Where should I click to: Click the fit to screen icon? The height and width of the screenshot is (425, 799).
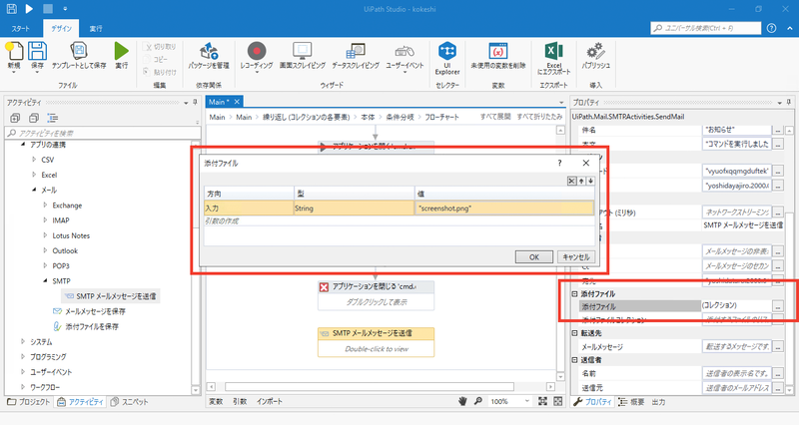(x=542, y=402)
